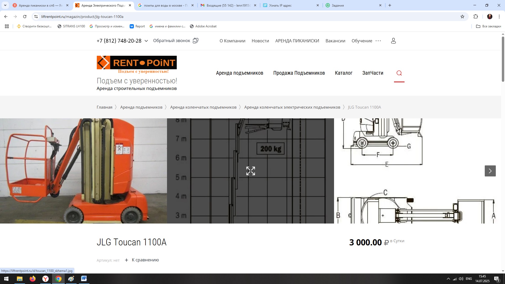Image resolution: width=505 pixels, height=284 pixels.
Task: Add product К сравнению
Action: [145, 260]
